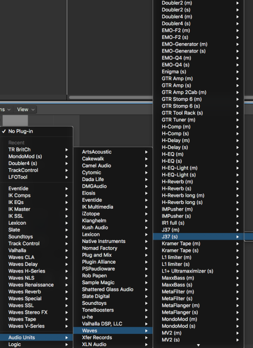253x348 pixels.
Task: Open the Waves Stereo FX folder
Action: pyautogui.click(x=37, y=312)
